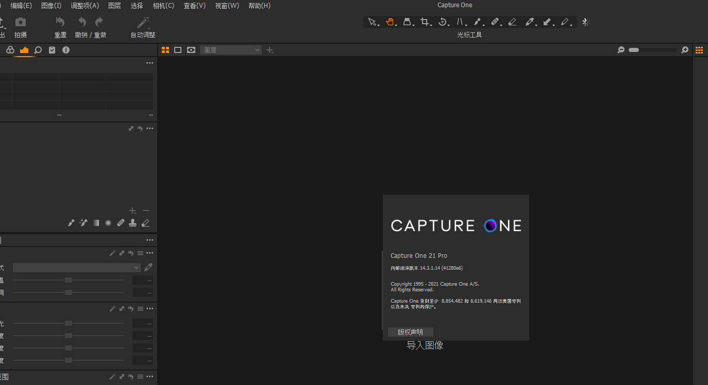708x385 pixels.
Task: Open histogram panel three-dot menu
Action: [x=149, y=63]
